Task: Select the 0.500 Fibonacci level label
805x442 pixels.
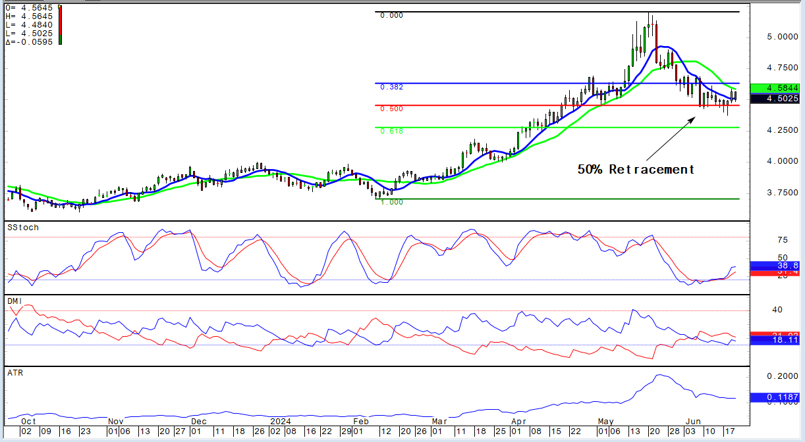Action: (x=392, y=109)
